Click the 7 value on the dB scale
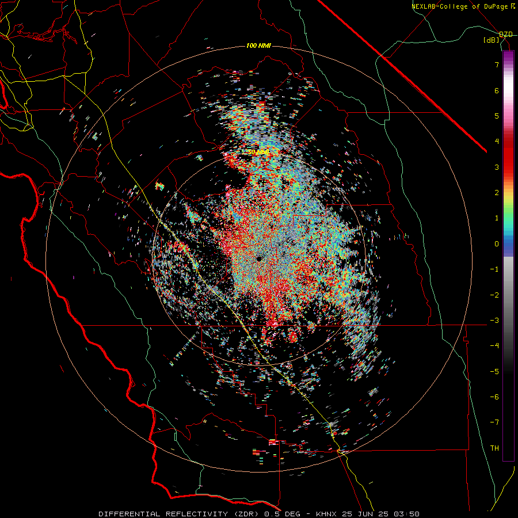This screenshot has width=518, height=518. coord(497,64)
